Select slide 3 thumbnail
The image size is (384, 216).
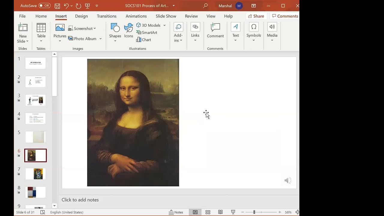35,100
